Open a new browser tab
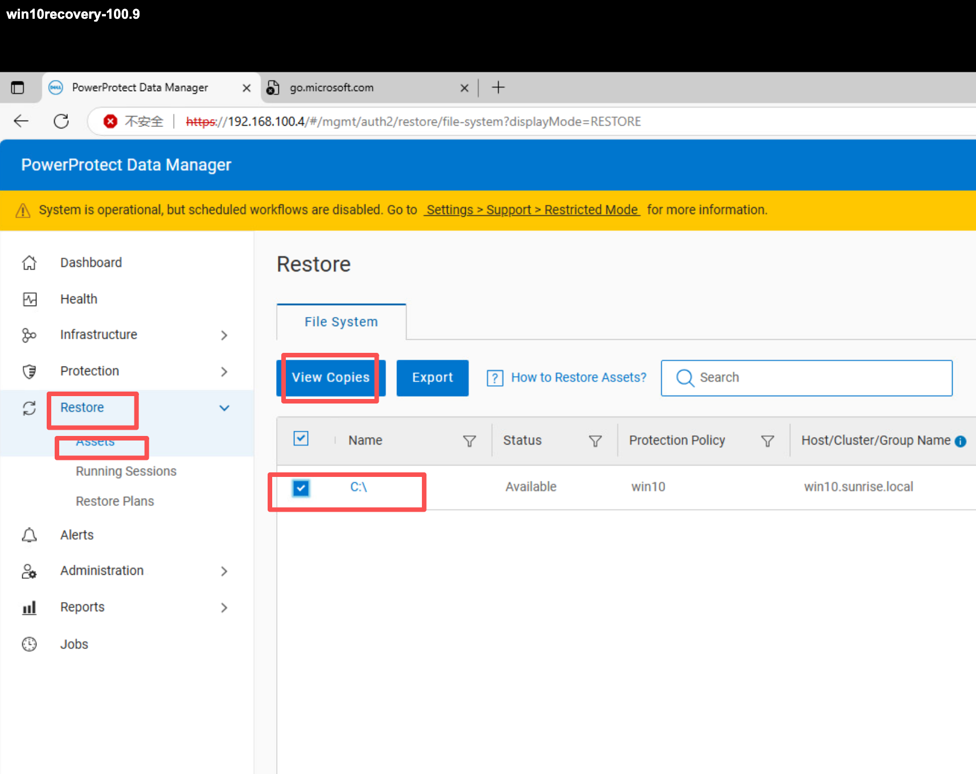This screenshot has height=774, width=976. (498, 87)
